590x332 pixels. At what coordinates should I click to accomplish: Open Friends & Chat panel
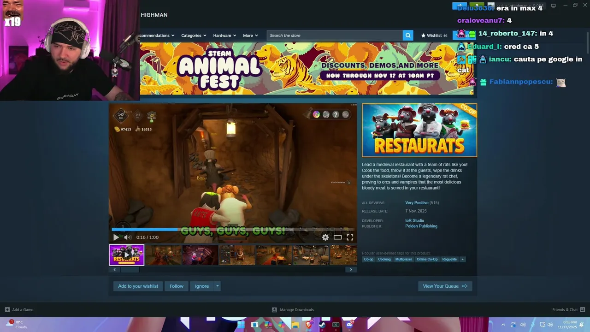pos(569,310)
